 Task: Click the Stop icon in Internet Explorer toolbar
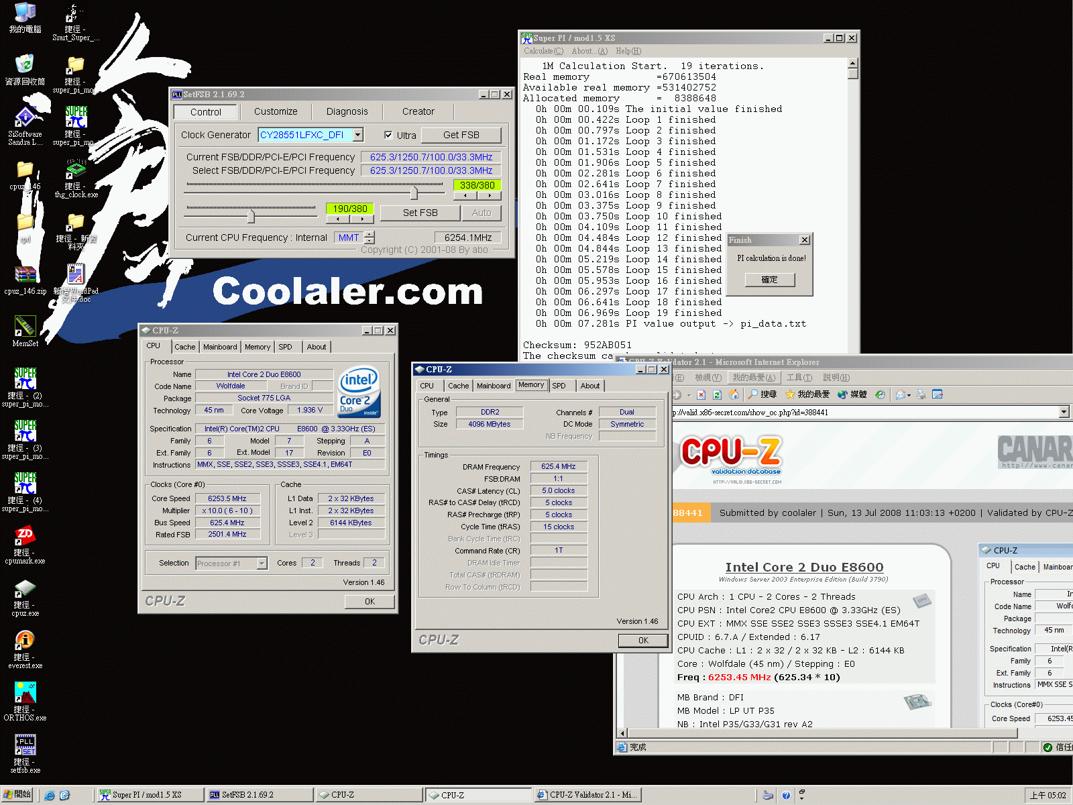click(x=701, y=394)
